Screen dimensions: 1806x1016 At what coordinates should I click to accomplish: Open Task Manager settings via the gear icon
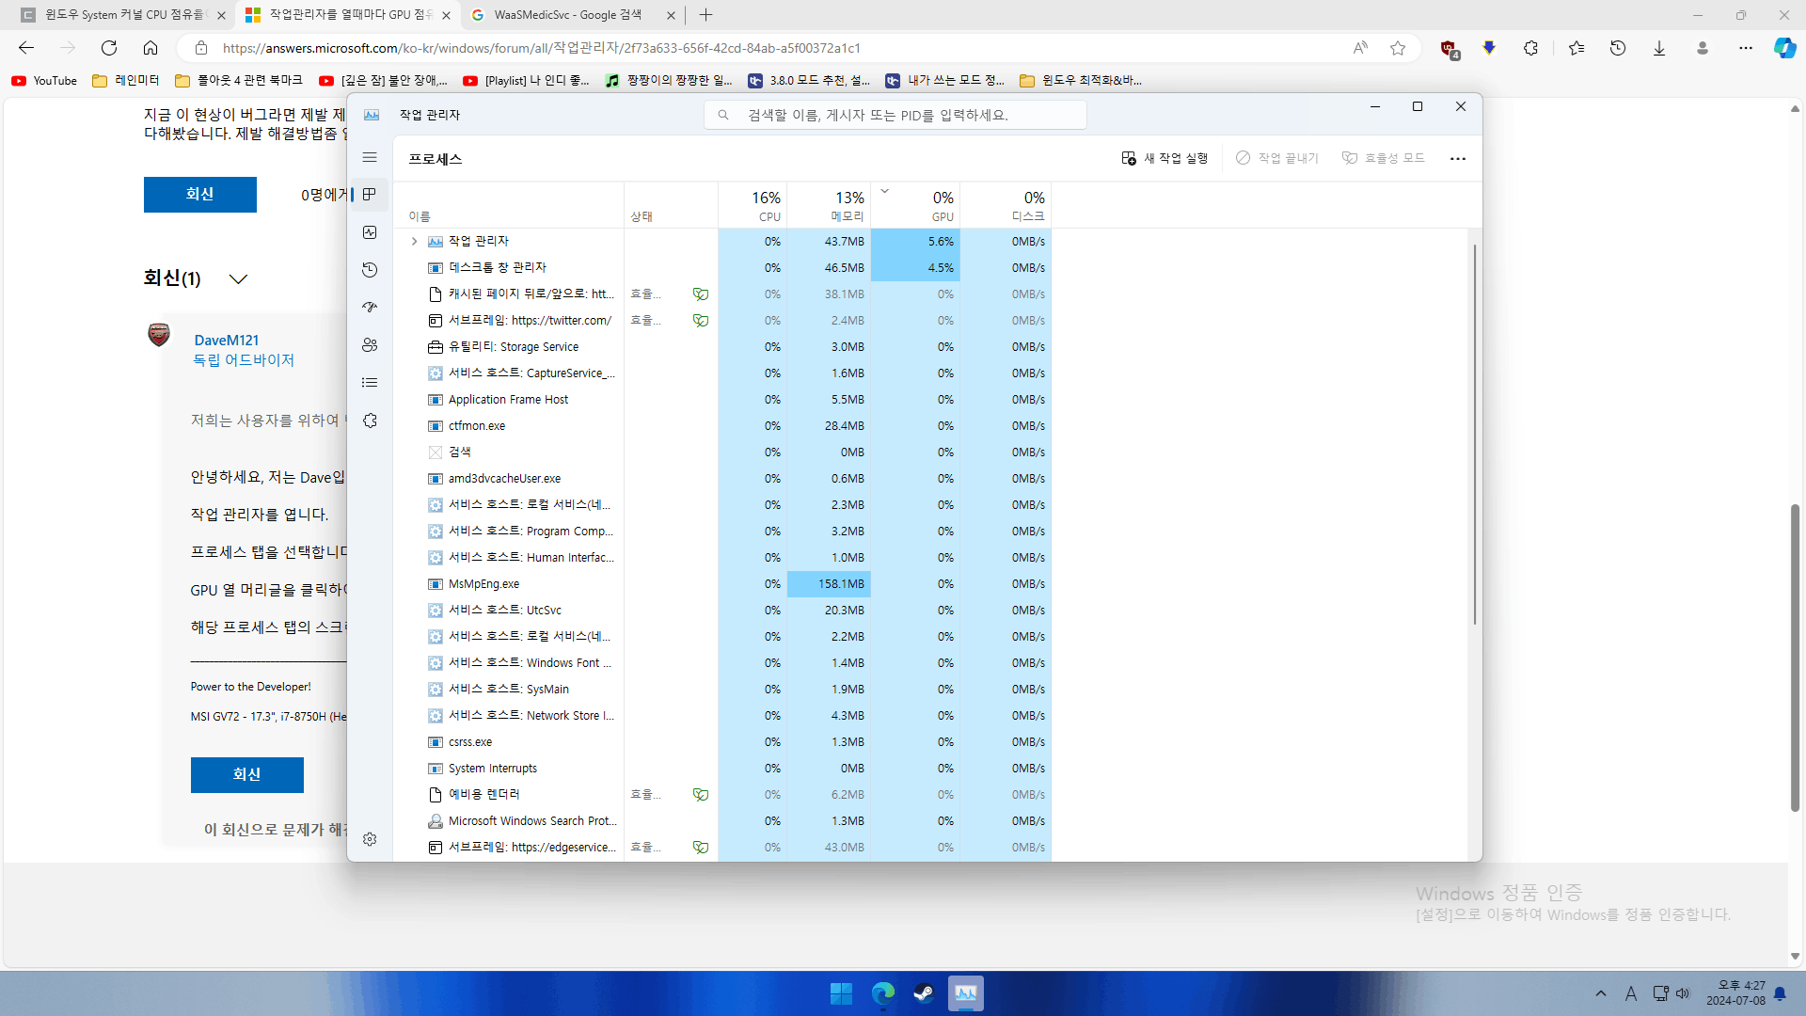[370, 839]
